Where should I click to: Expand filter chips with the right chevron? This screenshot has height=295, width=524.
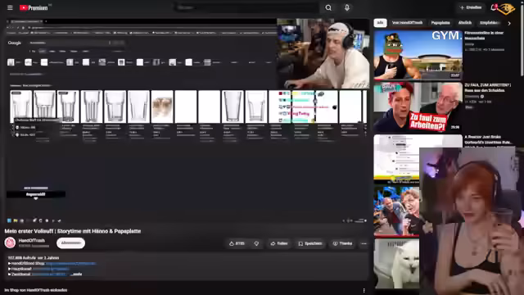[509, 23]
